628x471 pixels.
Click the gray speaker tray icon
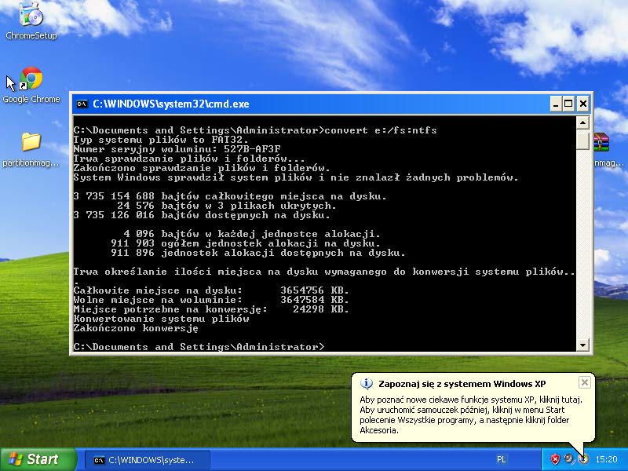pos(569,458)
